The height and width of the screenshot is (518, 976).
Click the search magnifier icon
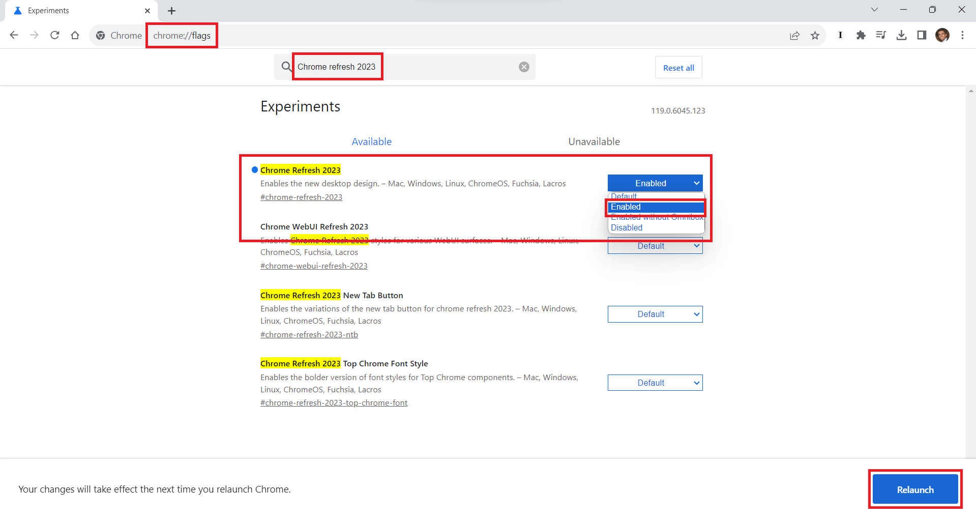287,67
